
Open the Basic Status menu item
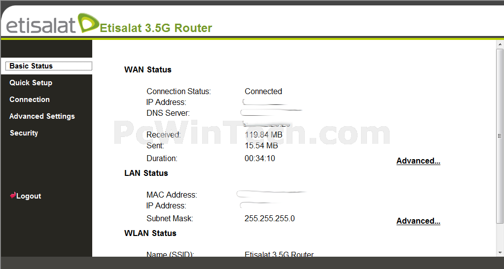click(x=48, y=66)
